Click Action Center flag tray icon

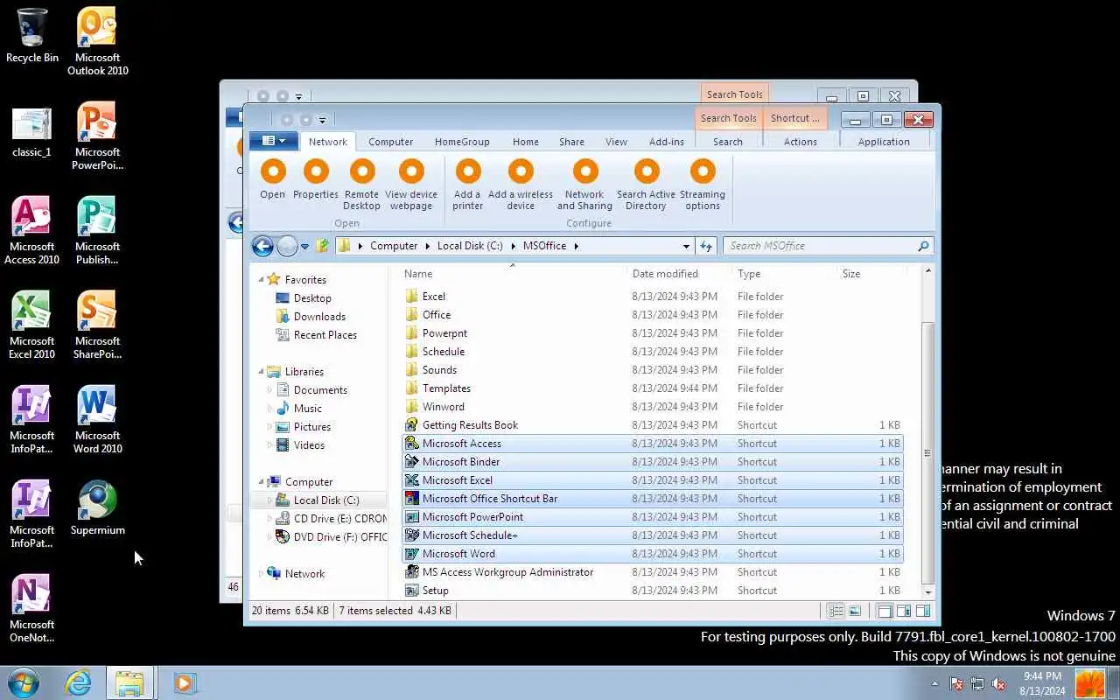tap(956, 684)
